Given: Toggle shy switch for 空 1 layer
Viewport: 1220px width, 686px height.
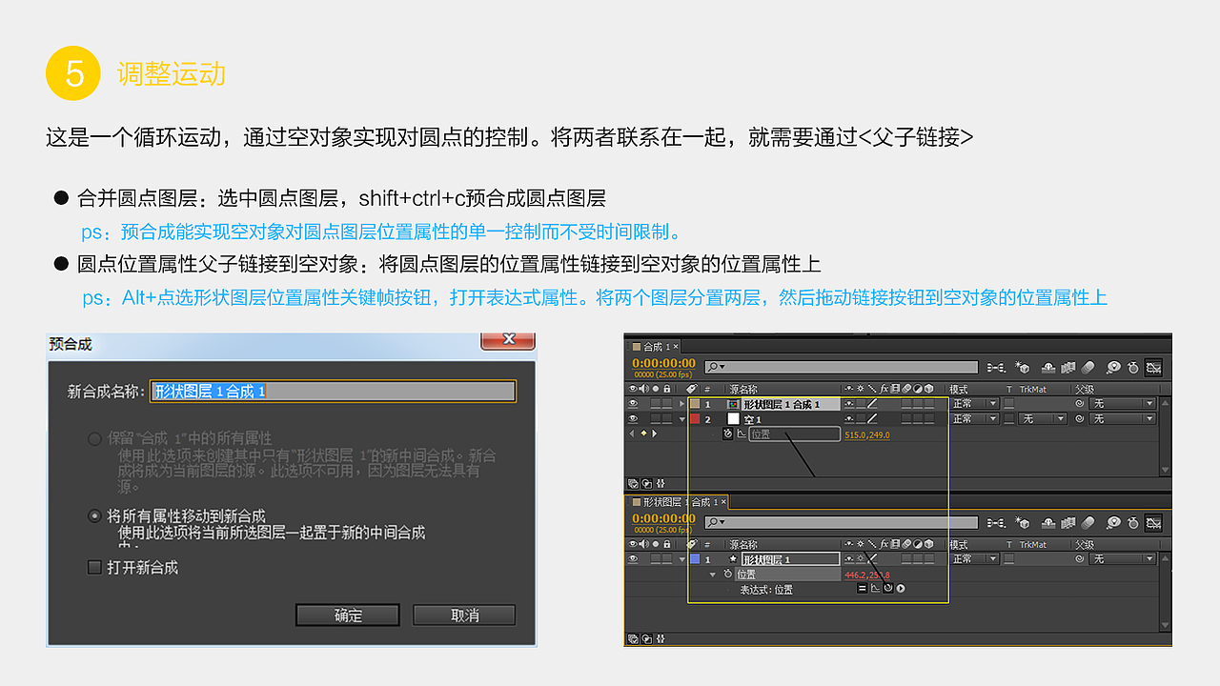Looking at the screenshot, I should point(849,419).
